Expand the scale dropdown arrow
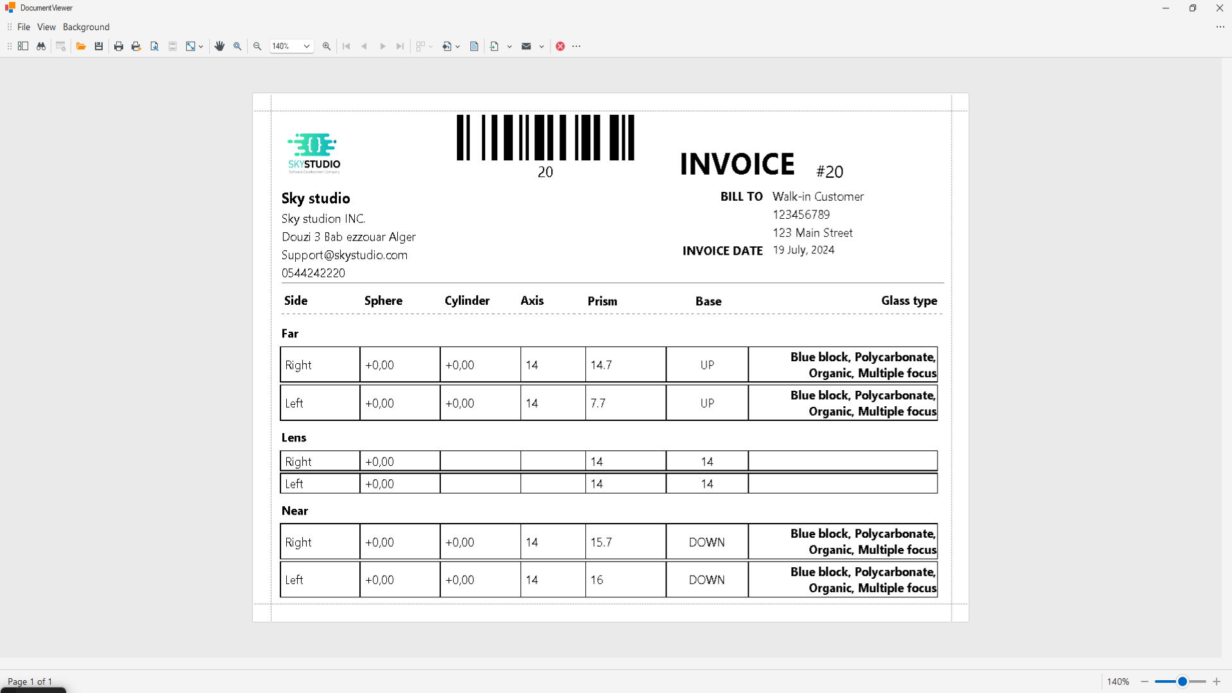Screen dimensions: 1232x693 point(201,46)
